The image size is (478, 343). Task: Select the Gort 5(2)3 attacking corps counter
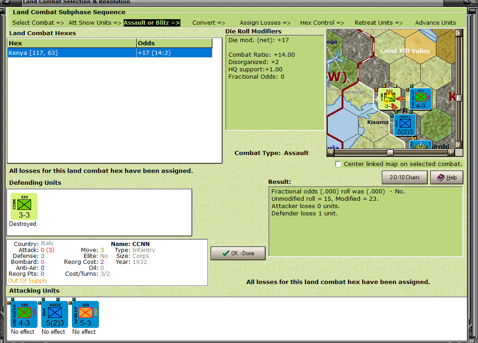[54, 314]
